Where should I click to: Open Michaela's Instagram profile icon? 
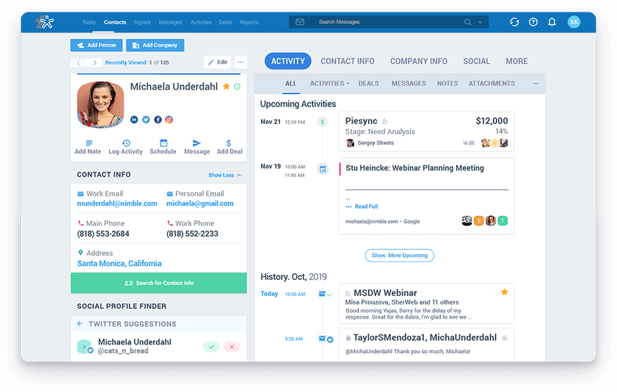coord(169,119)
